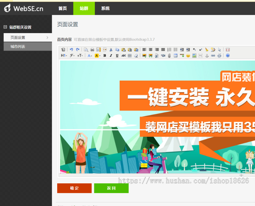Click the red 确定 button
The height and width of the screenshot is (206, 255).
tap(74, 188)
